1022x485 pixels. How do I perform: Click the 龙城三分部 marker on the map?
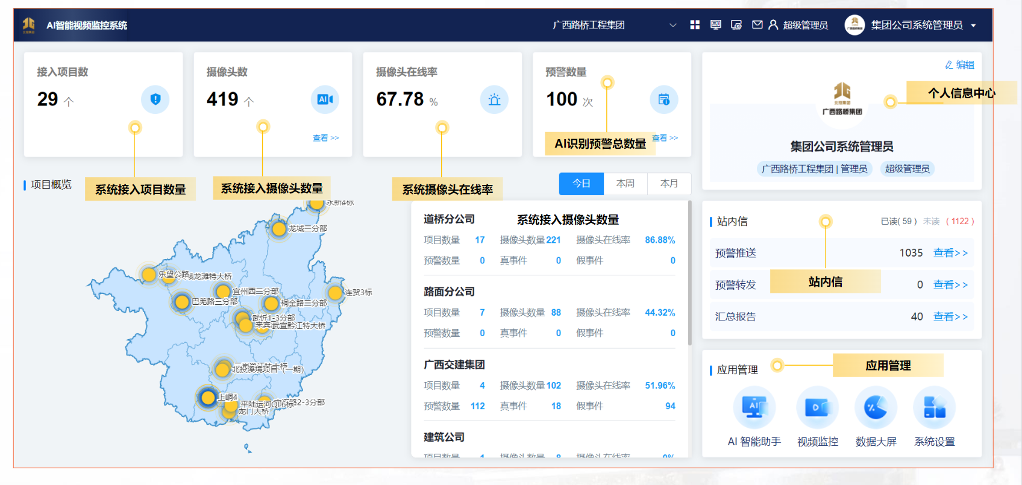pyautogui.click(x=278, y=229)
